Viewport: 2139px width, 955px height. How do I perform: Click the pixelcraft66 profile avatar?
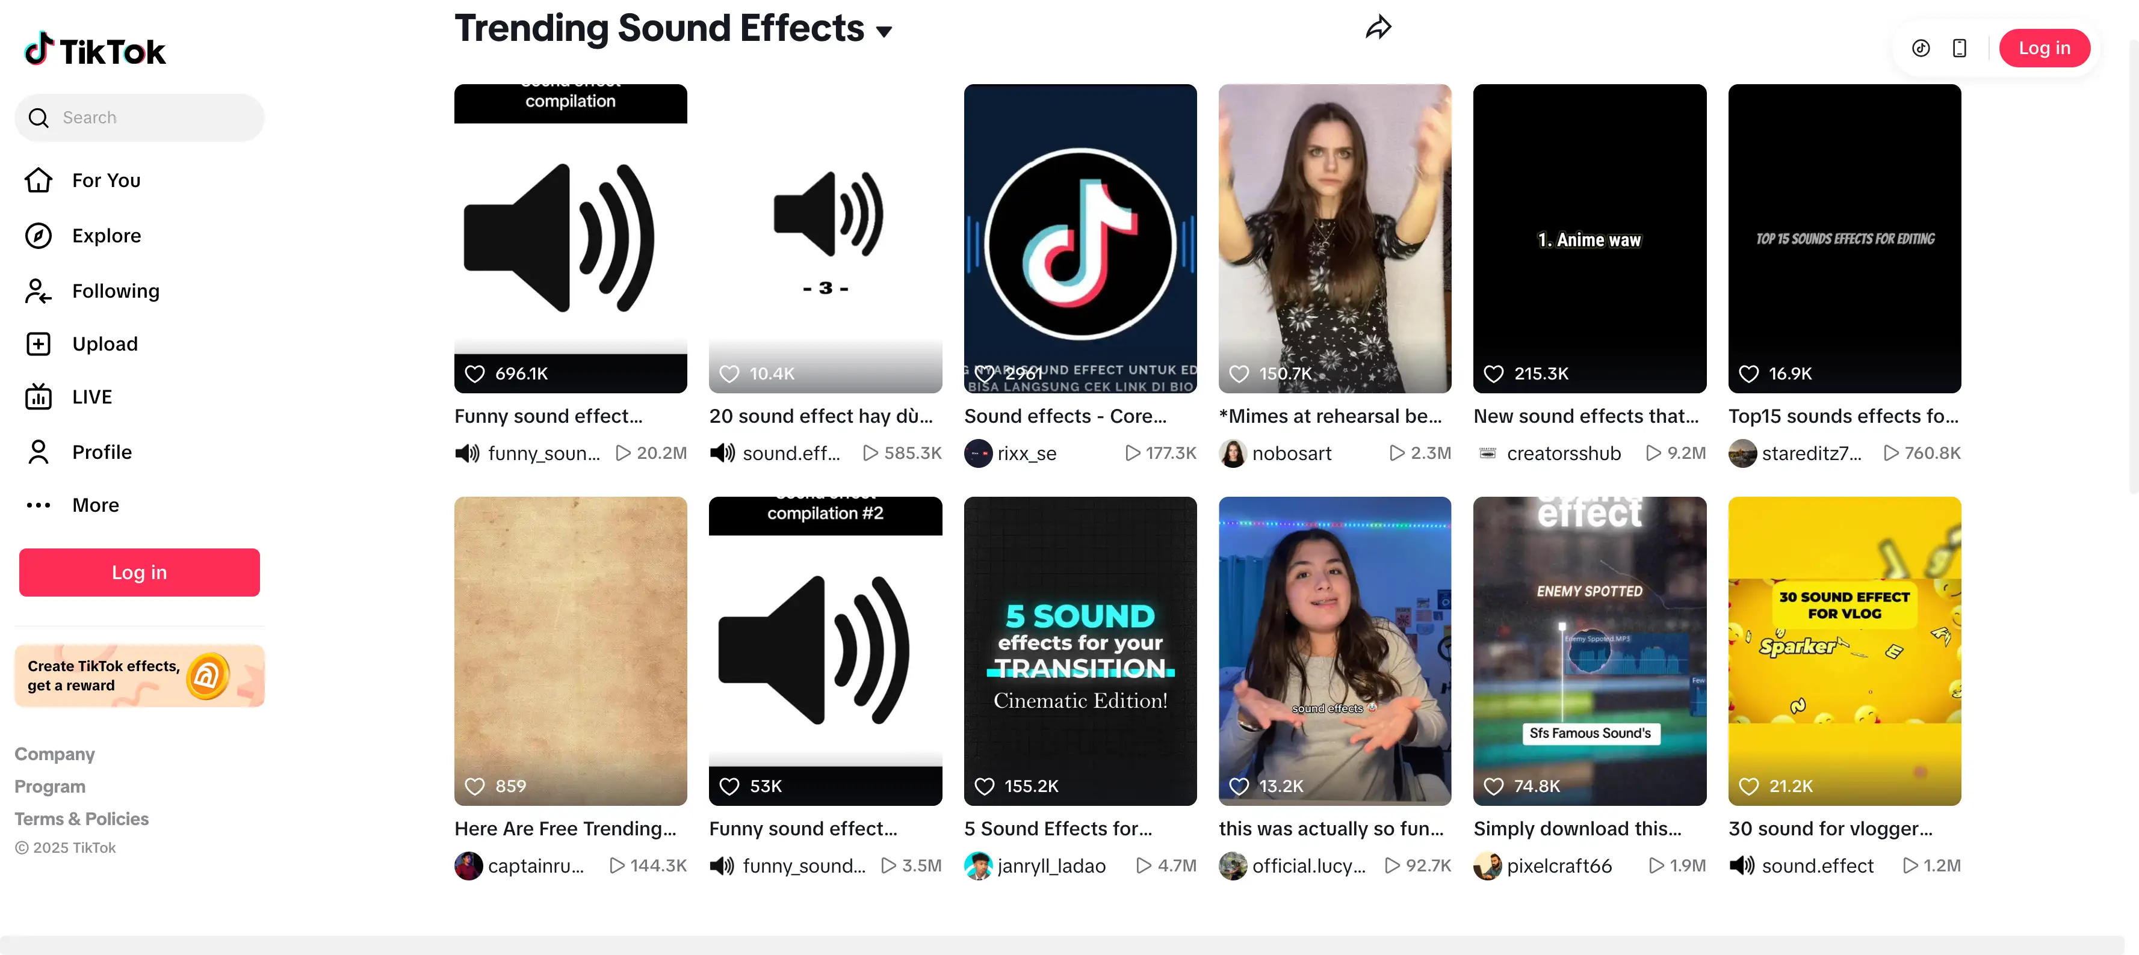[x=1488, y=866]
